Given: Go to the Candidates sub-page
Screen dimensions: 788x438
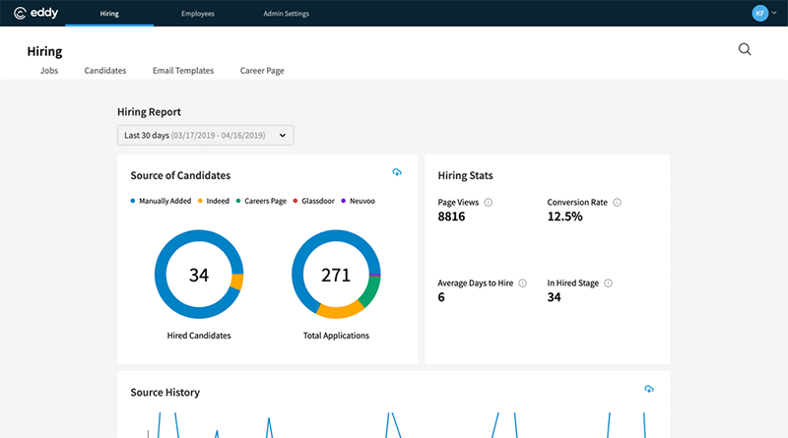Looking at the screenshot, I should point(105,71).
